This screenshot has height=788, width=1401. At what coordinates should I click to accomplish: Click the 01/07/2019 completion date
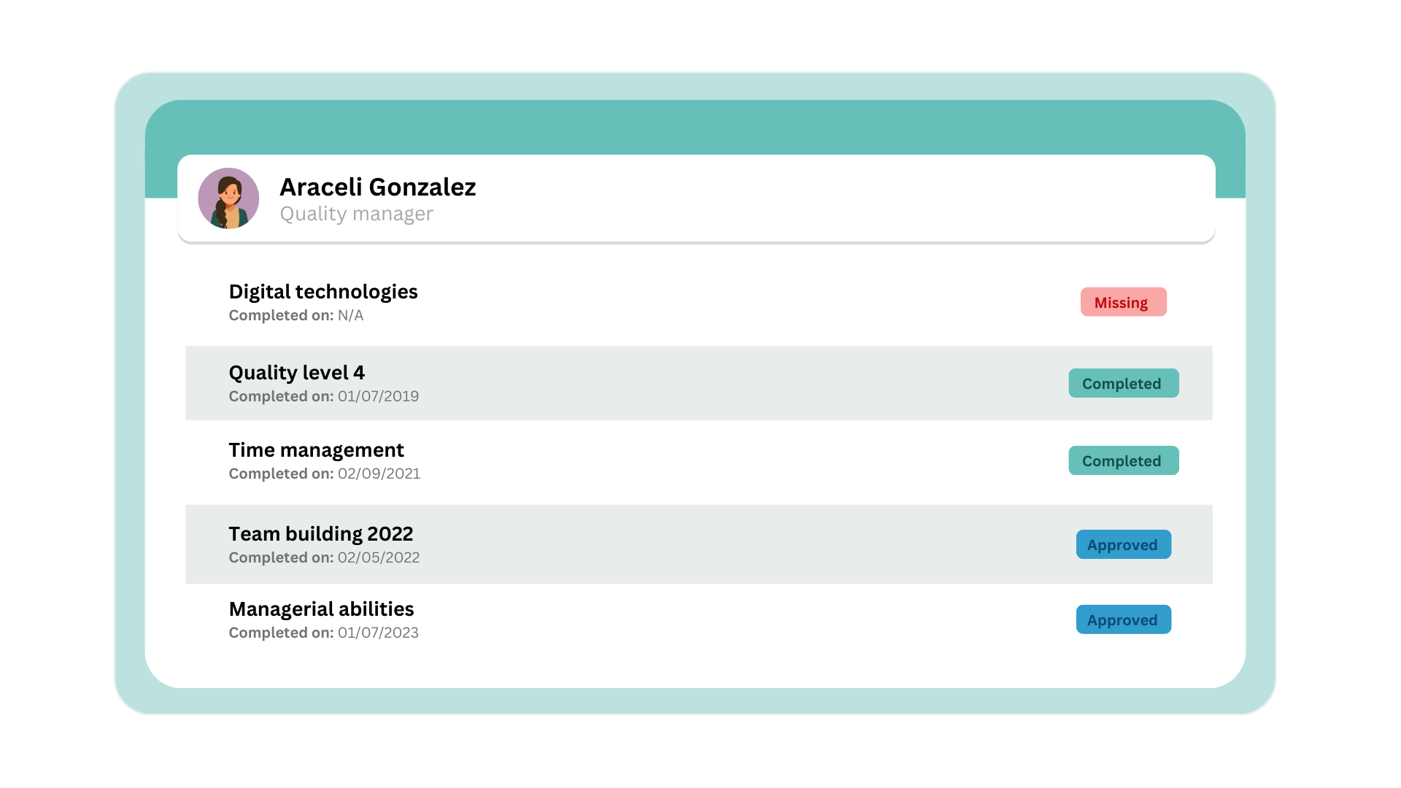(378, 397)
